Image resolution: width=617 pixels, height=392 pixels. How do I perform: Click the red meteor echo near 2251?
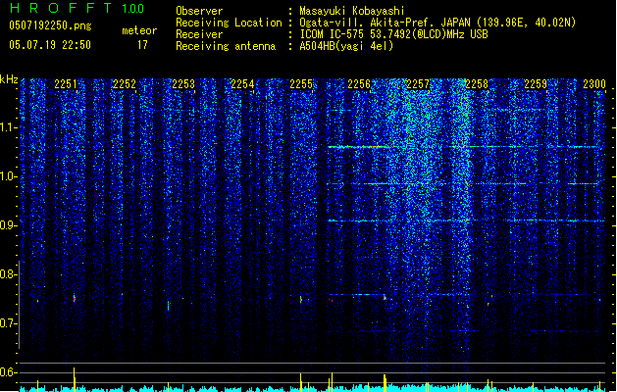coord(74,299)
